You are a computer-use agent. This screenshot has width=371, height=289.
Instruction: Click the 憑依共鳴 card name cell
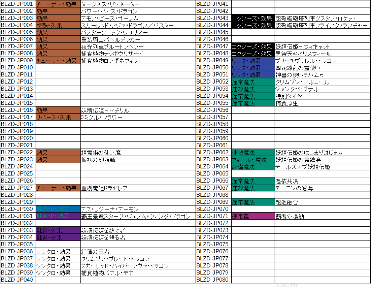(x=322, y=181)
